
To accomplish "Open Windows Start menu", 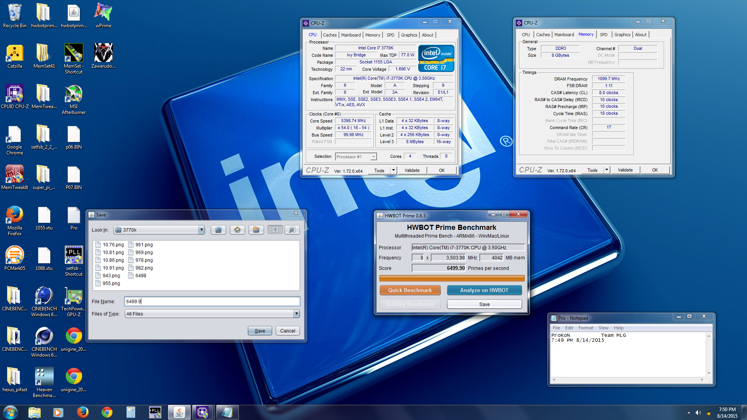I will (11, 412).
